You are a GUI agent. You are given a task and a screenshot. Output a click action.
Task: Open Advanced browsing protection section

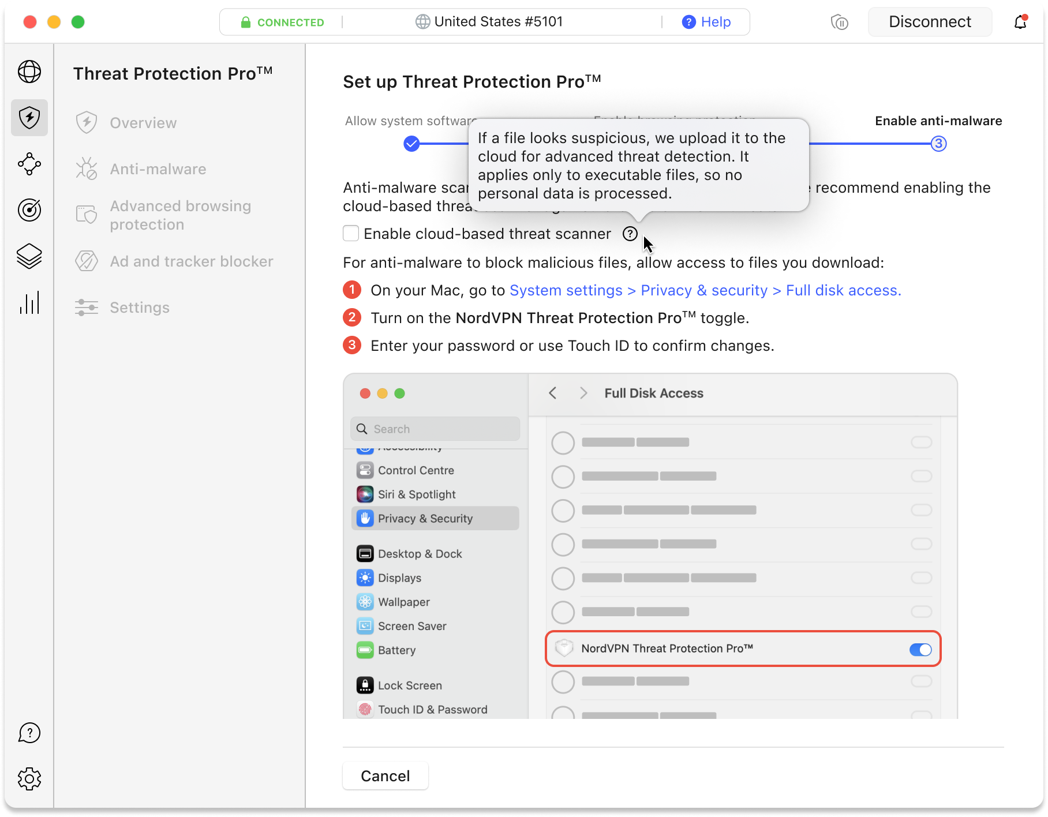click(180, 215)
